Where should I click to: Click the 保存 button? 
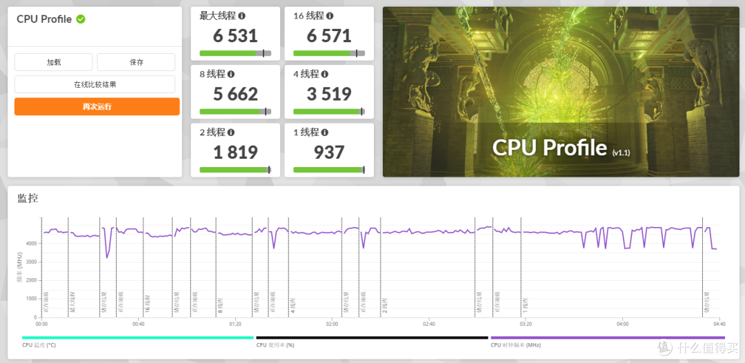137,62
